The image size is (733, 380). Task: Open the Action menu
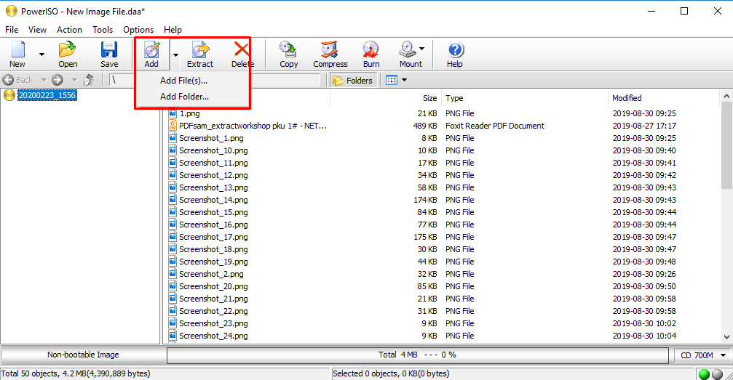69,29
